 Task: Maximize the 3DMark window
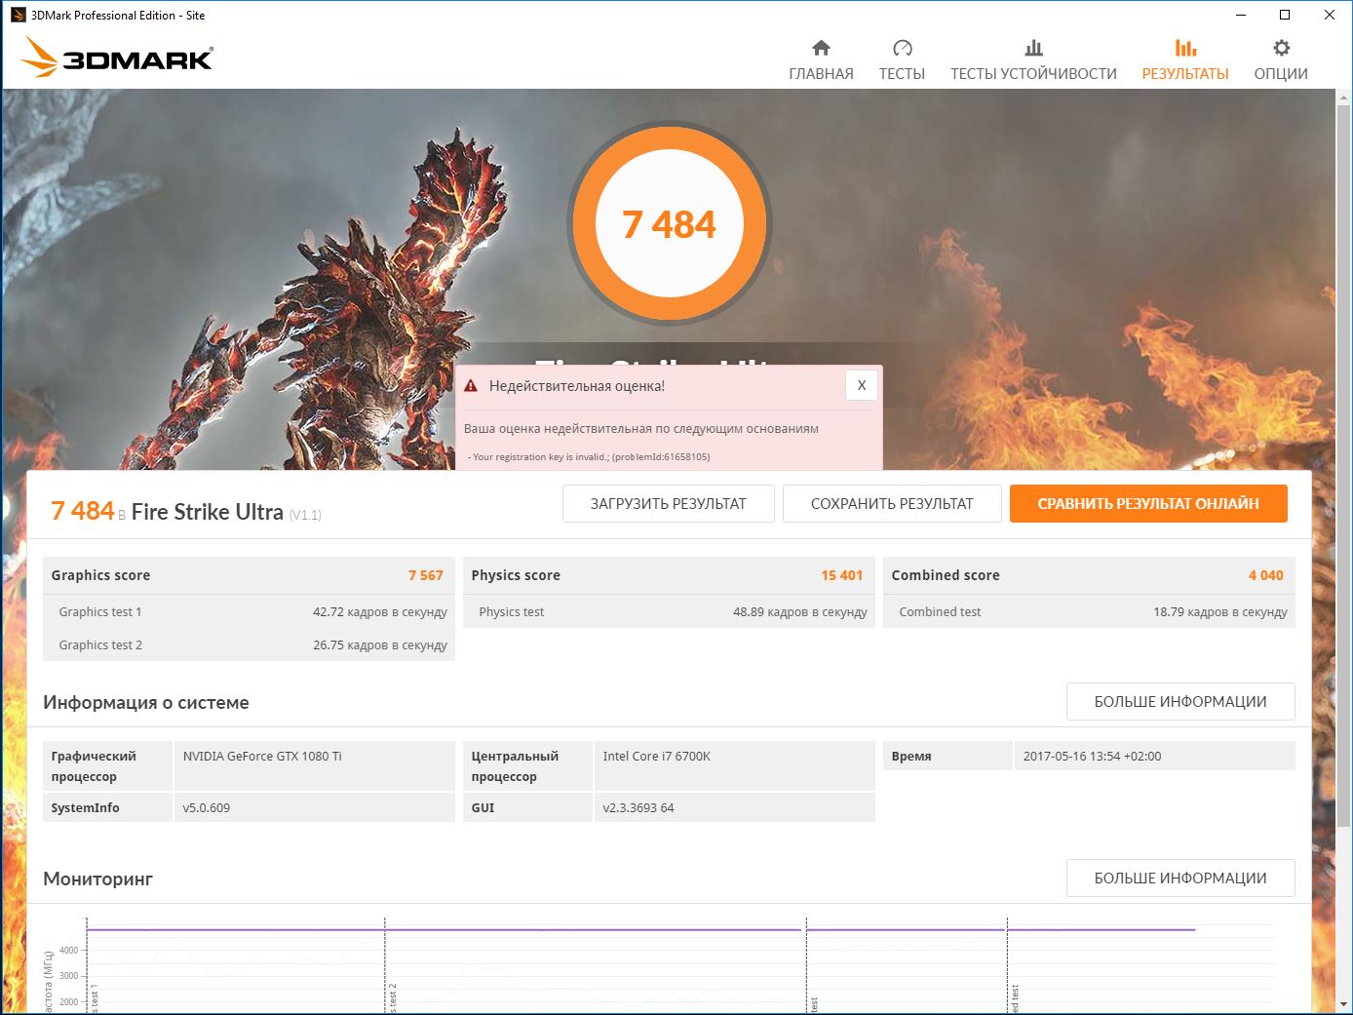(x=1285, y=15)
